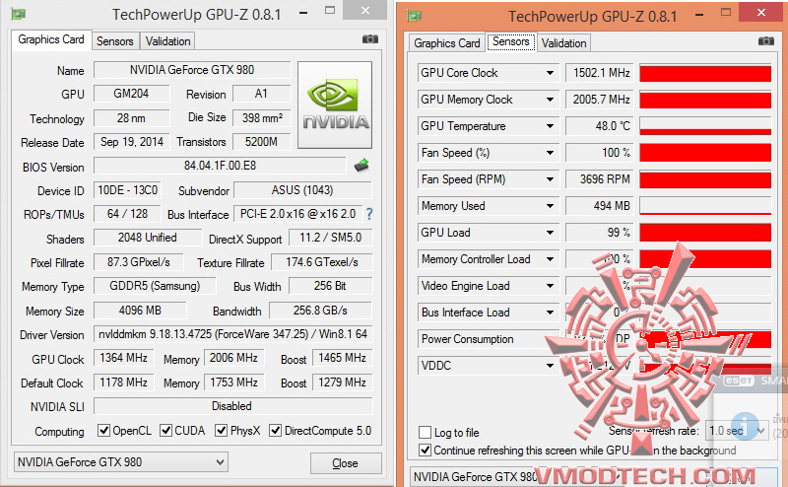Image resolution: width=788 pixels, height=487 pixels.
Task: Click the Memory Size 4096 MB value
Action: pos(140,311)
